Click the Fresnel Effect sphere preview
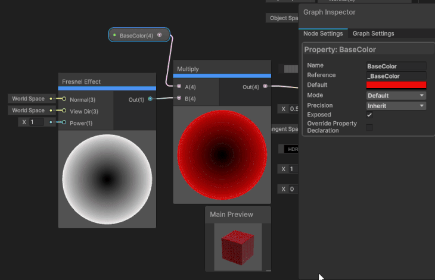The width and height of the screenshot is (435, 280). click(x=107, y=180)
